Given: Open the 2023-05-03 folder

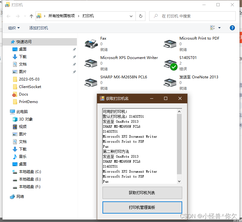Looking at the screenshot, I should click(26, 79).
